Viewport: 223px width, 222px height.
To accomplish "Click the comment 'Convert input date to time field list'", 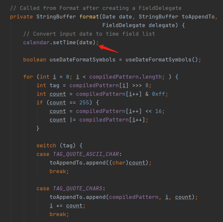I will coord(89,34).
